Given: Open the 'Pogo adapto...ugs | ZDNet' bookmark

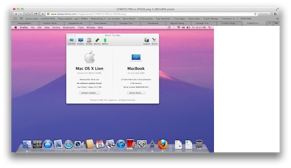Looking at the screenshot, I should (73, 19).
